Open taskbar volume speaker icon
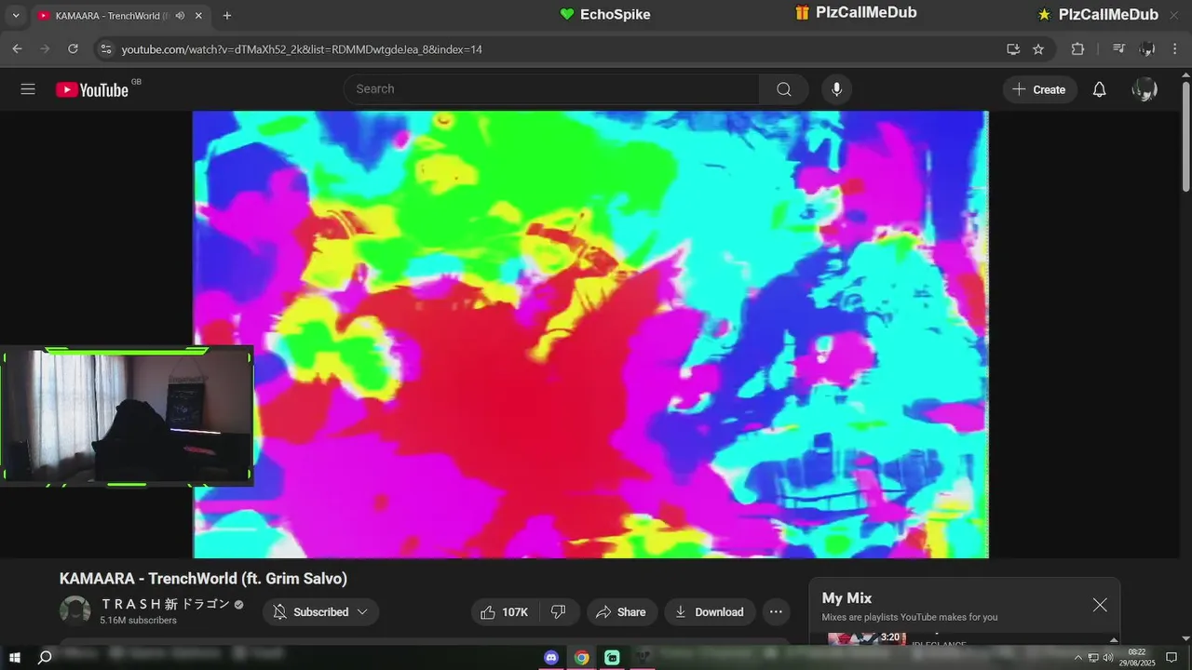This screenshot has width=1192, height=670. 1108,658
